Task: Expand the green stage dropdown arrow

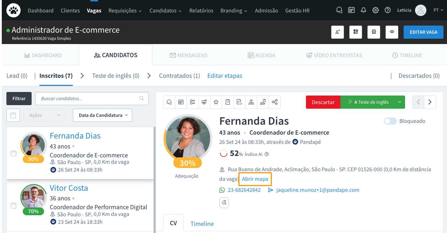Action: tap(400, 102)
